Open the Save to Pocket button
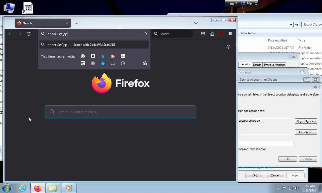Screen dimensions: 322x193 click(203, 34)
